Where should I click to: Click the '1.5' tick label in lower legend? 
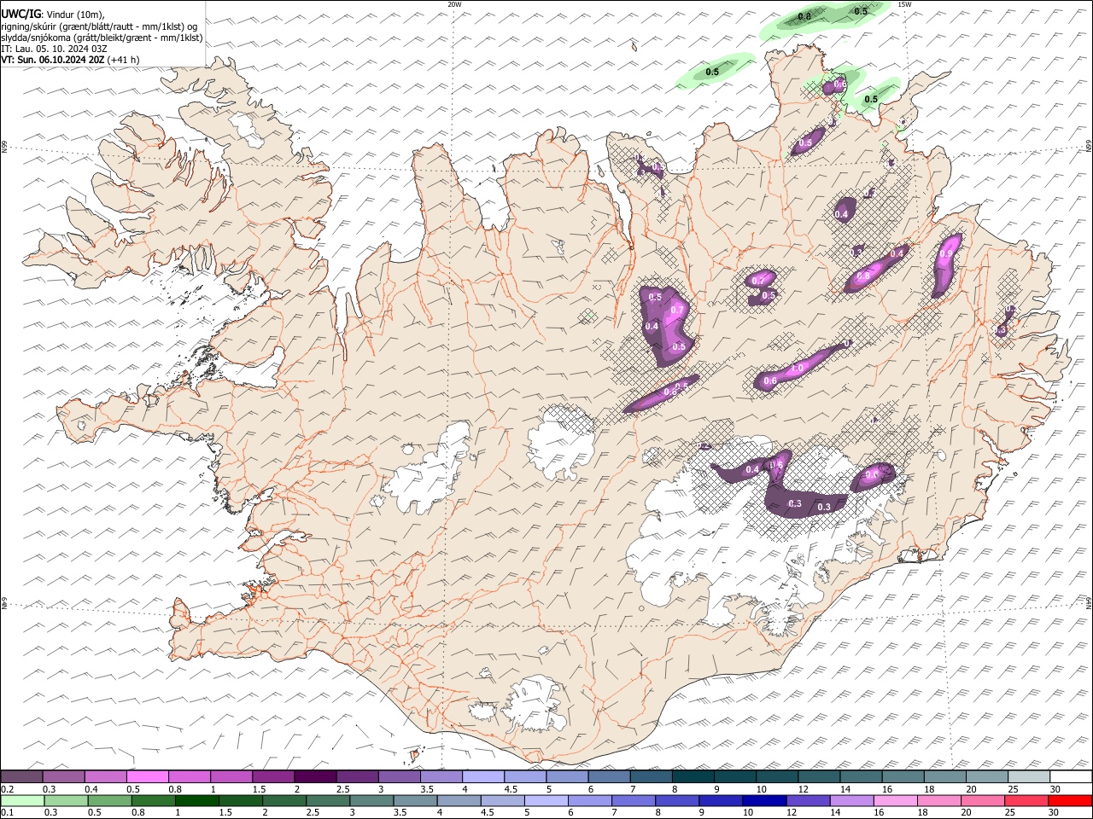pos(225,813)
